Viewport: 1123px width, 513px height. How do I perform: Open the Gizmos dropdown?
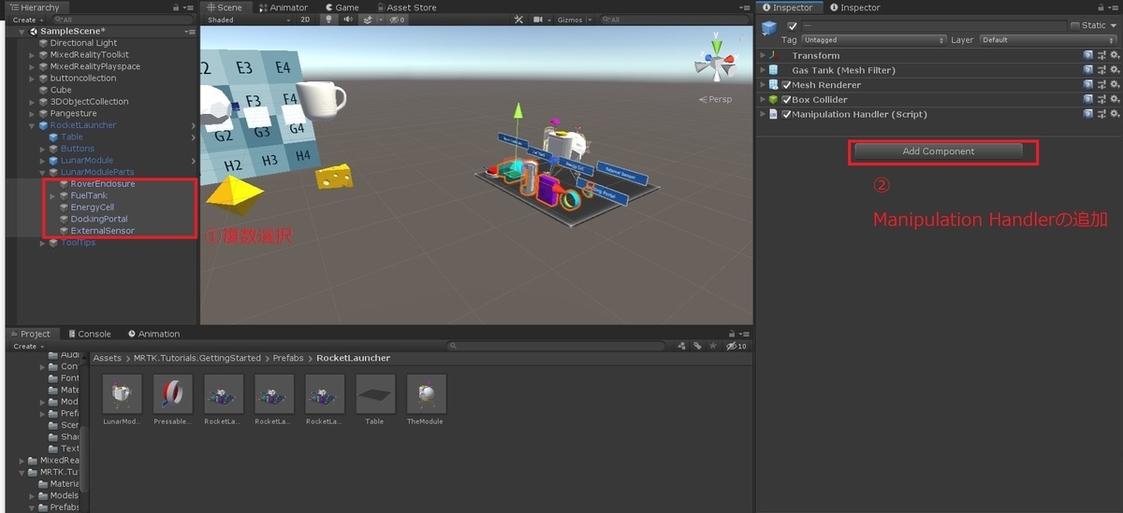pyautogui.click(x=573, y=19)
